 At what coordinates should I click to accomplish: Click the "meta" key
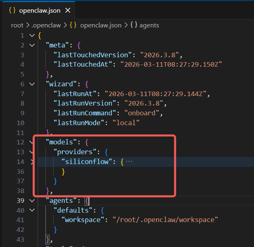57,45
